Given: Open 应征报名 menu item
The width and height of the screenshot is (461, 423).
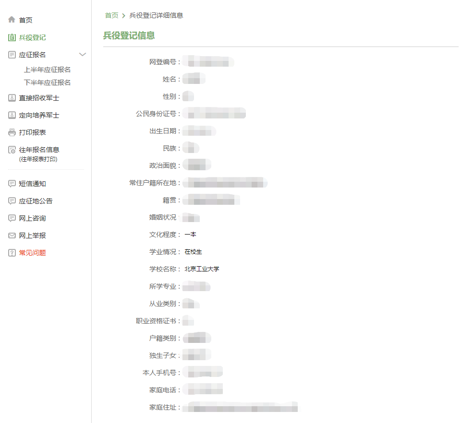Looking at the screenshot, I should point(32,55).
